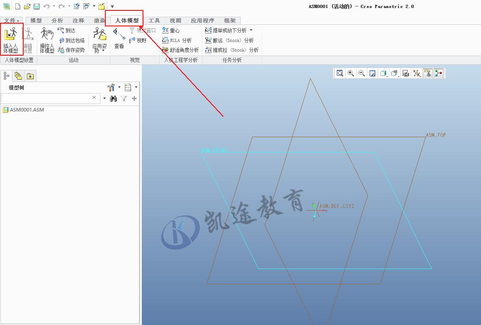Screen dimensions: 481x325
Task: Open the saved orientations camera icon
Action: [x=405, y=73]
